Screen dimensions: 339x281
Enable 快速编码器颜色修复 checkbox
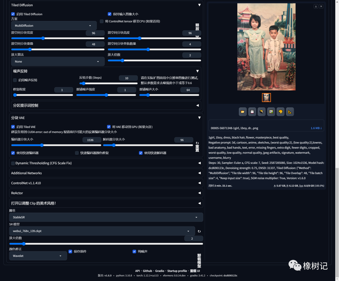tap(77, 153)
